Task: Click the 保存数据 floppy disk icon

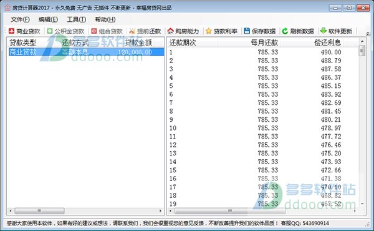Action: 247,31
